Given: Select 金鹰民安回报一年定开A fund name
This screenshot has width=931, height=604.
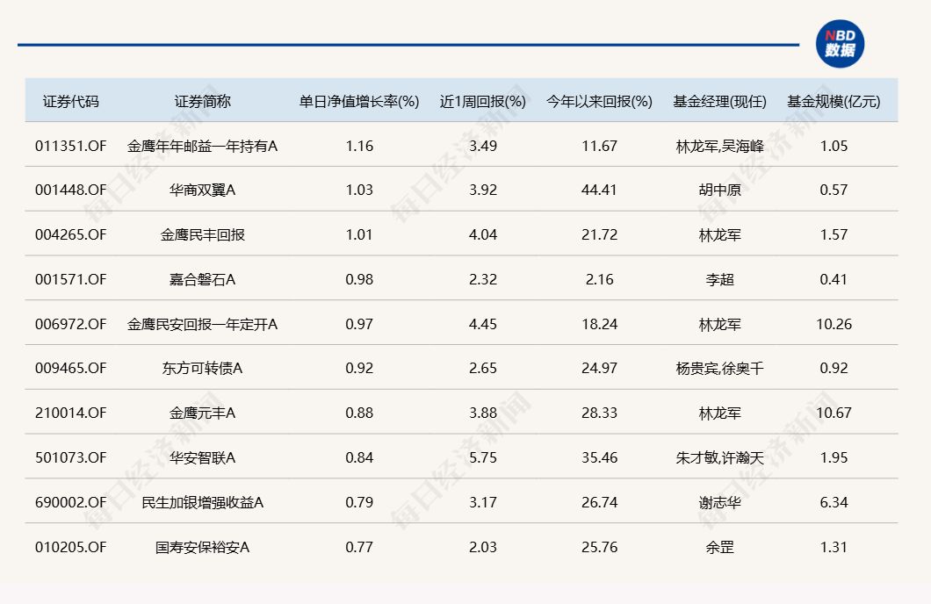Looking at the screenshot, I should 202,324.
